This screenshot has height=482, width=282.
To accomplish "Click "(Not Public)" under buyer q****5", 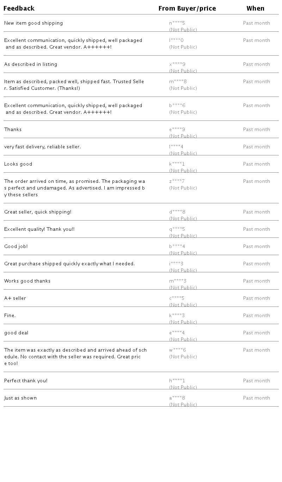I will tap(183, 236).
